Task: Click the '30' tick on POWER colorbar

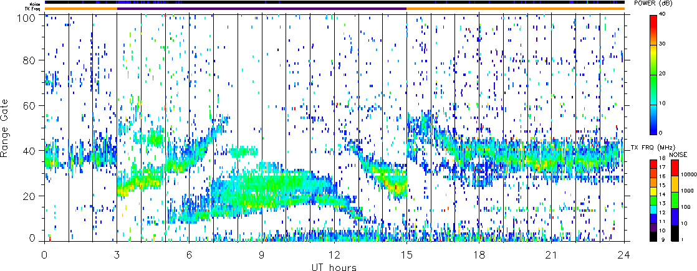Action: tap(663, 44)
